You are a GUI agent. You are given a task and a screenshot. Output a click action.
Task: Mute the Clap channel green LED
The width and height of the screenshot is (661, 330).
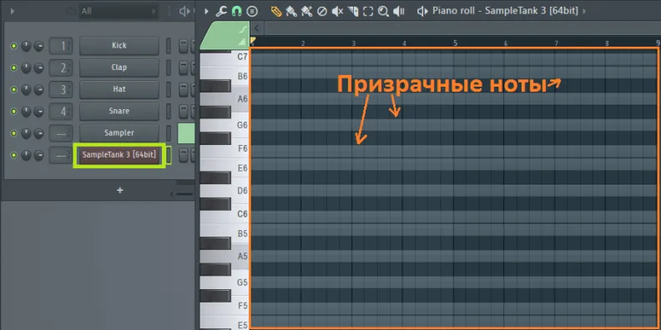(x=14, y=67)
